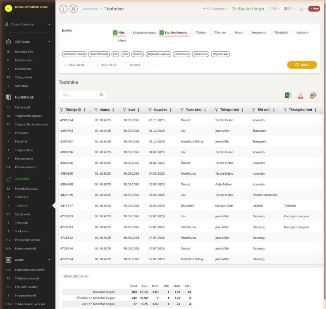
Task: Export the table to Excel
Action: (x=288, y=95)
